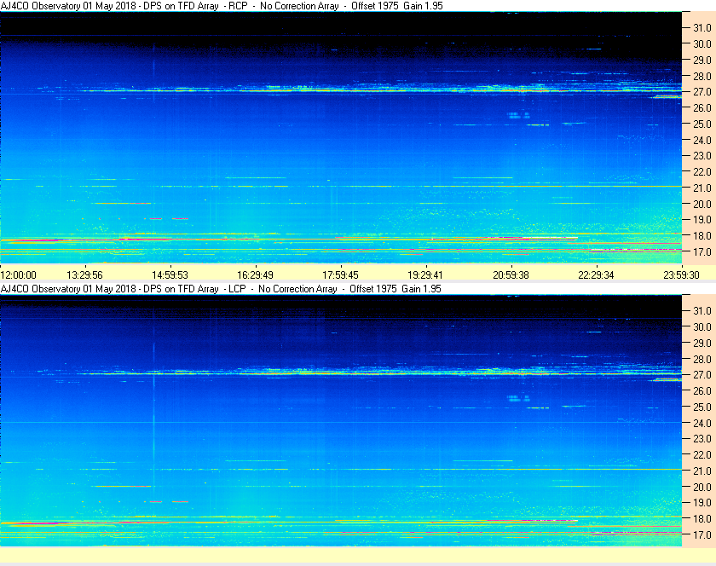Click the 30.0 frequency label on LCP chart
Screen dimensions: 716x566
[702, 327]
